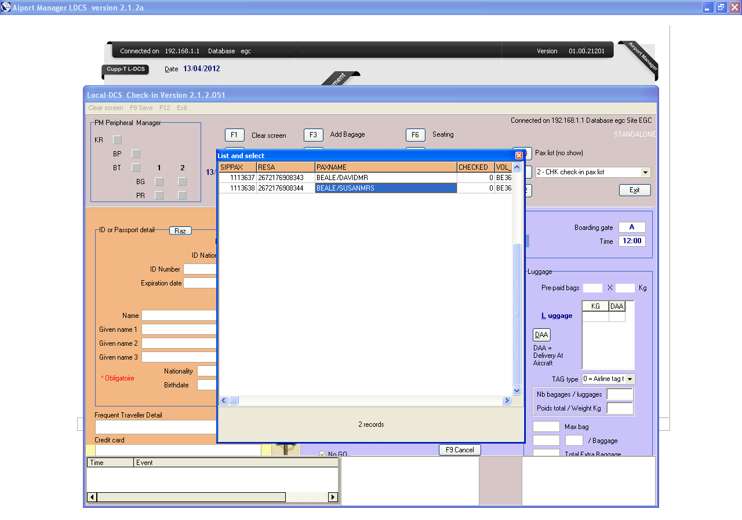Toggle the KR peripheral checkbox
Viewport: 742px width, 520px height.
[117, 140]
